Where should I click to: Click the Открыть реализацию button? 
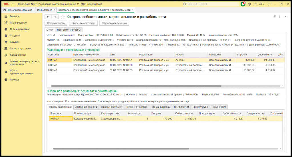(x=114, y=23)
